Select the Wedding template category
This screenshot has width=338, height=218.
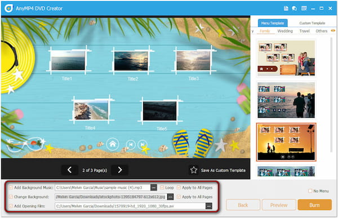[285, 31]
